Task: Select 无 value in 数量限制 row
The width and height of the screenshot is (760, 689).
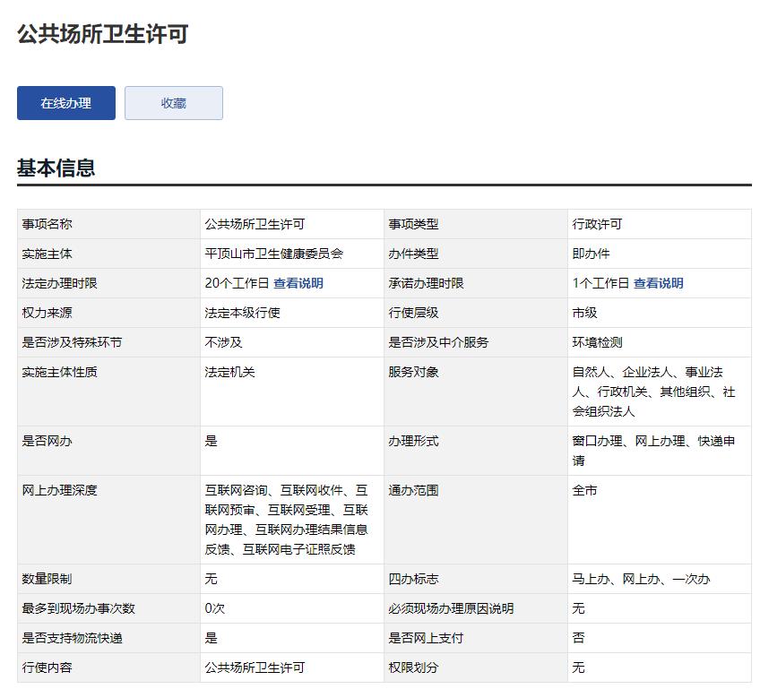Action: coord(211,579)
